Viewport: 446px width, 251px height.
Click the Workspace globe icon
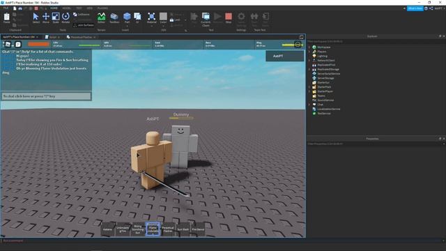314,47
